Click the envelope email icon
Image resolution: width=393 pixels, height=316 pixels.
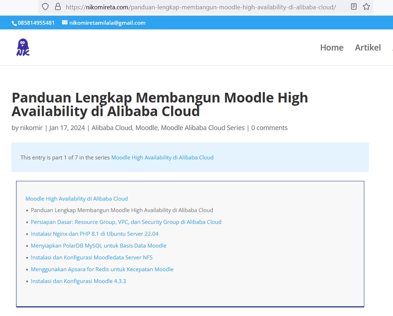click(x=65, y=22)
